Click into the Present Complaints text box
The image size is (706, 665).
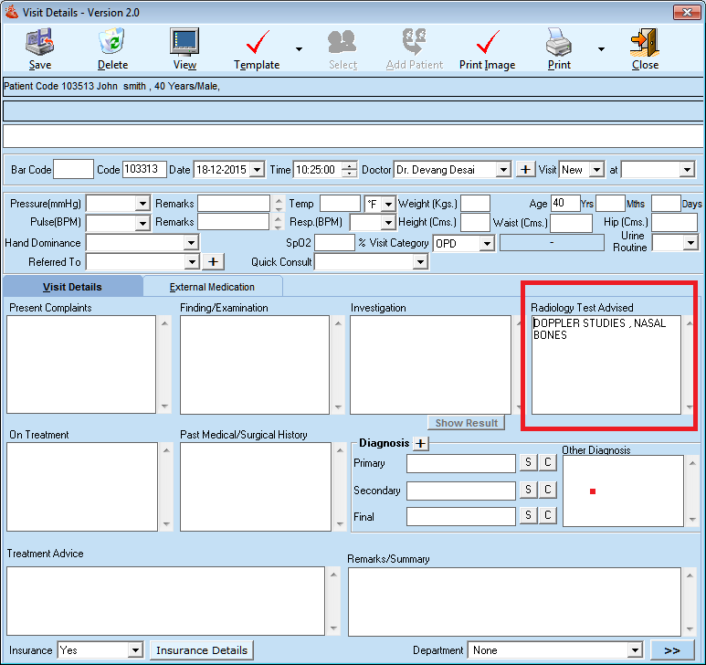[x=82, y=364]
